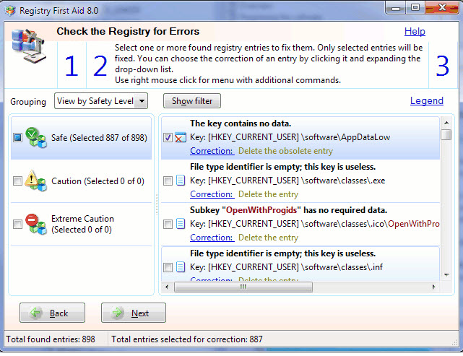Click "Delete the obsolete entry" correction text
463x356 pixels.
point(285,151)
